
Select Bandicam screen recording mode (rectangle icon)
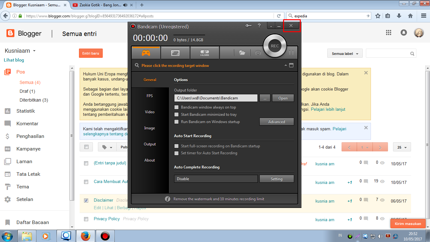coord(175,53)
